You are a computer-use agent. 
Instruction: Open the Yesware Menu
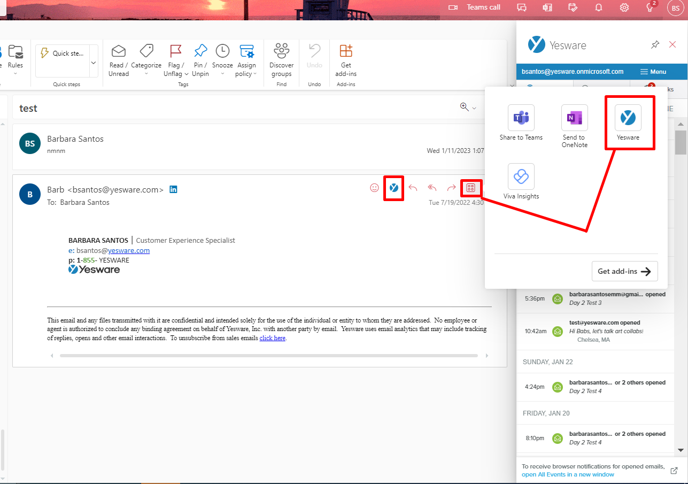[x=653, y=72]
